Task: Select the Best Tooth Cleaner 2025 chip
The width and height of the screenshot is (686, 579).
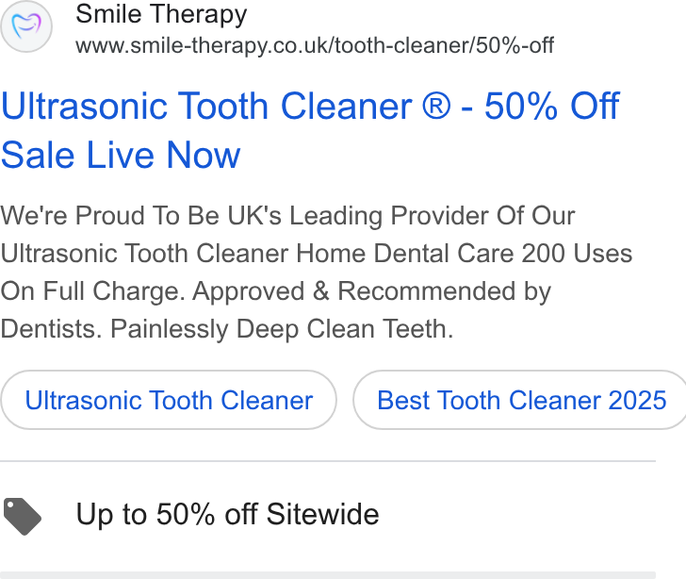Action: point(520,400)
